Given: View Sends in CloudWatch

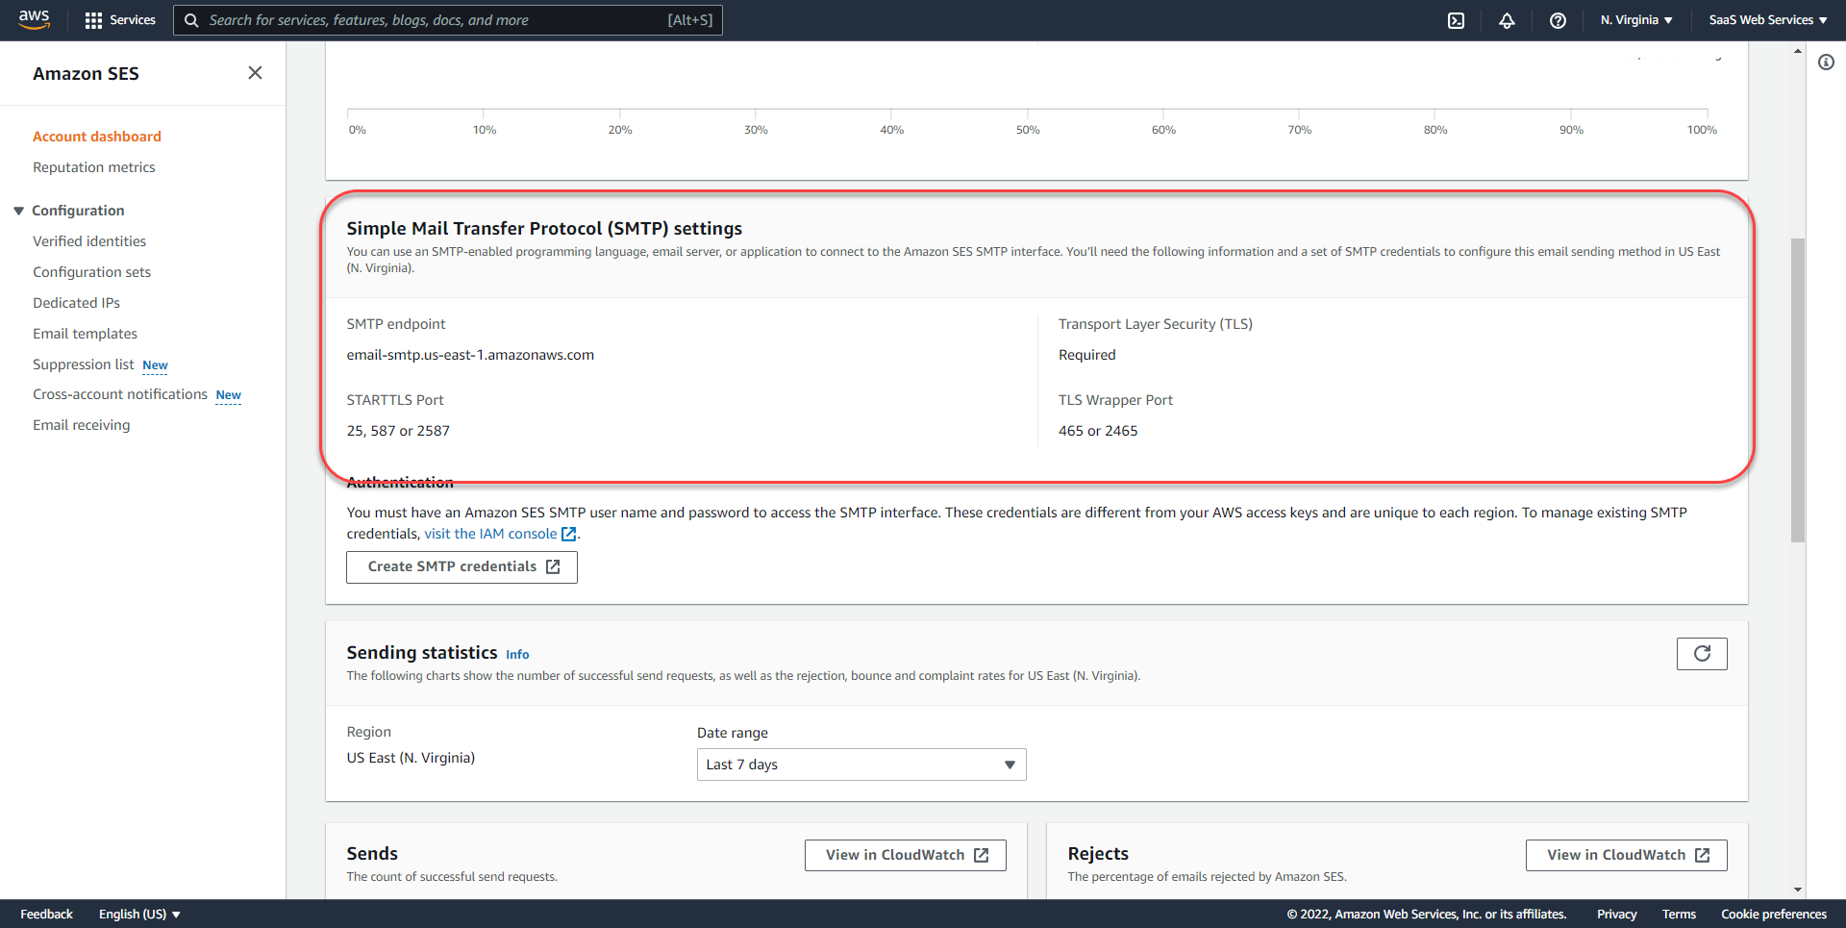Looking at the screenshot, I should (906, 855).
